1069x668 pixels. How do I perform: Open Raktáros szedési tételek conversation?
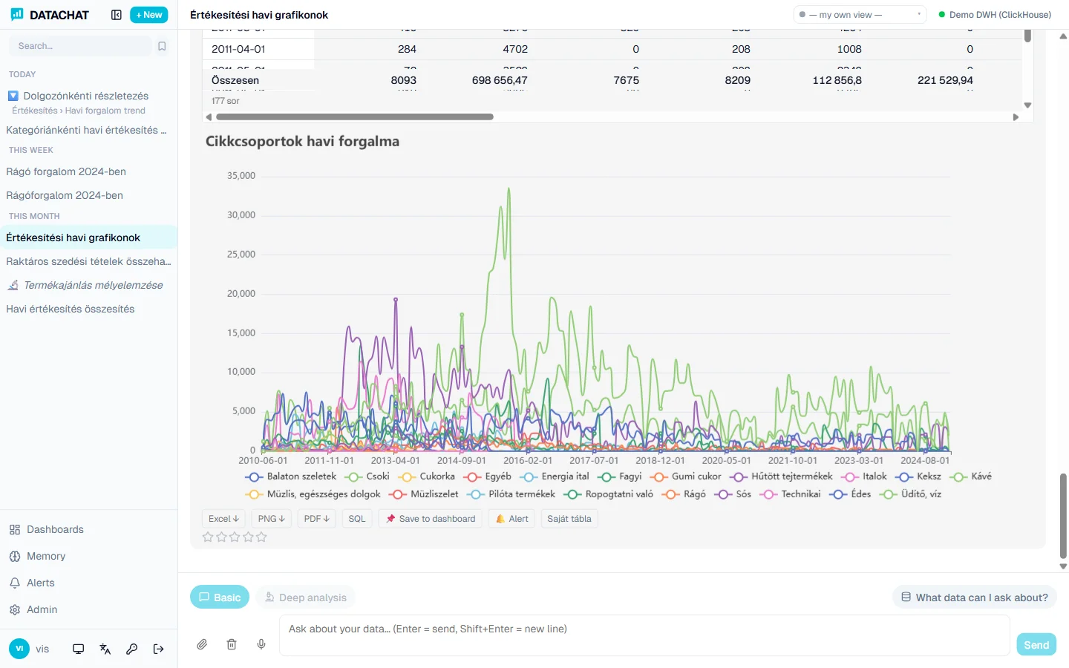[89, 261]
